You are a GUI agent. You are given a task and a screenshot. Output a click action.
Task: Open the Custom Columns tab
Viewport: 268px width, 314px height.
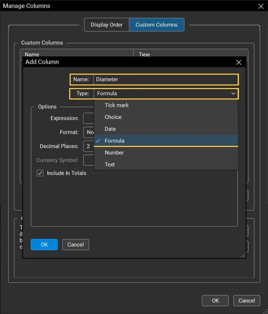pyautogui.click(x=157, y=24)
